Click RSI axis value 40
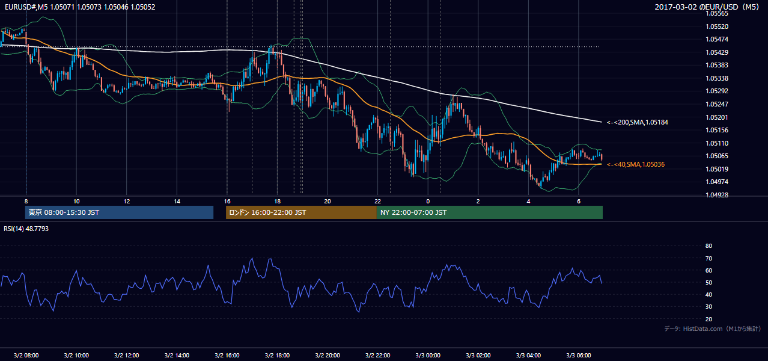 point(709,294)
